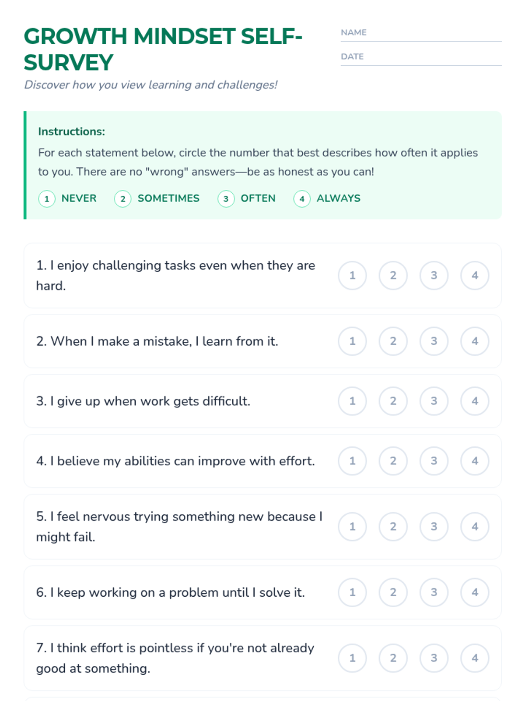
Task: Mark 1 for effort is pointless statement
Action: (352, 658)
